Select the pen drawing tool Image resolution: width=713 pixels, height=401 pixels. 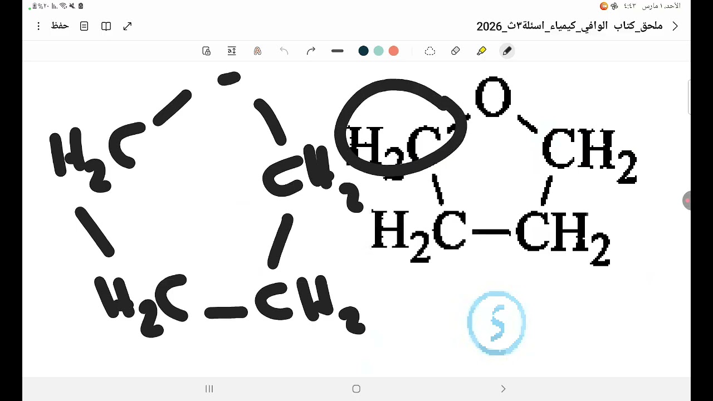(507, 51)
